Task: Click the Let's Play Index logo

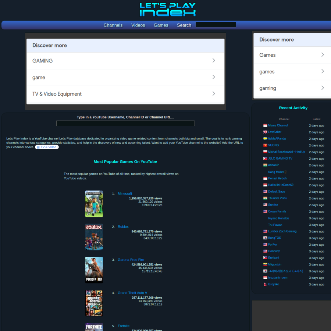Action: (168, 10)
